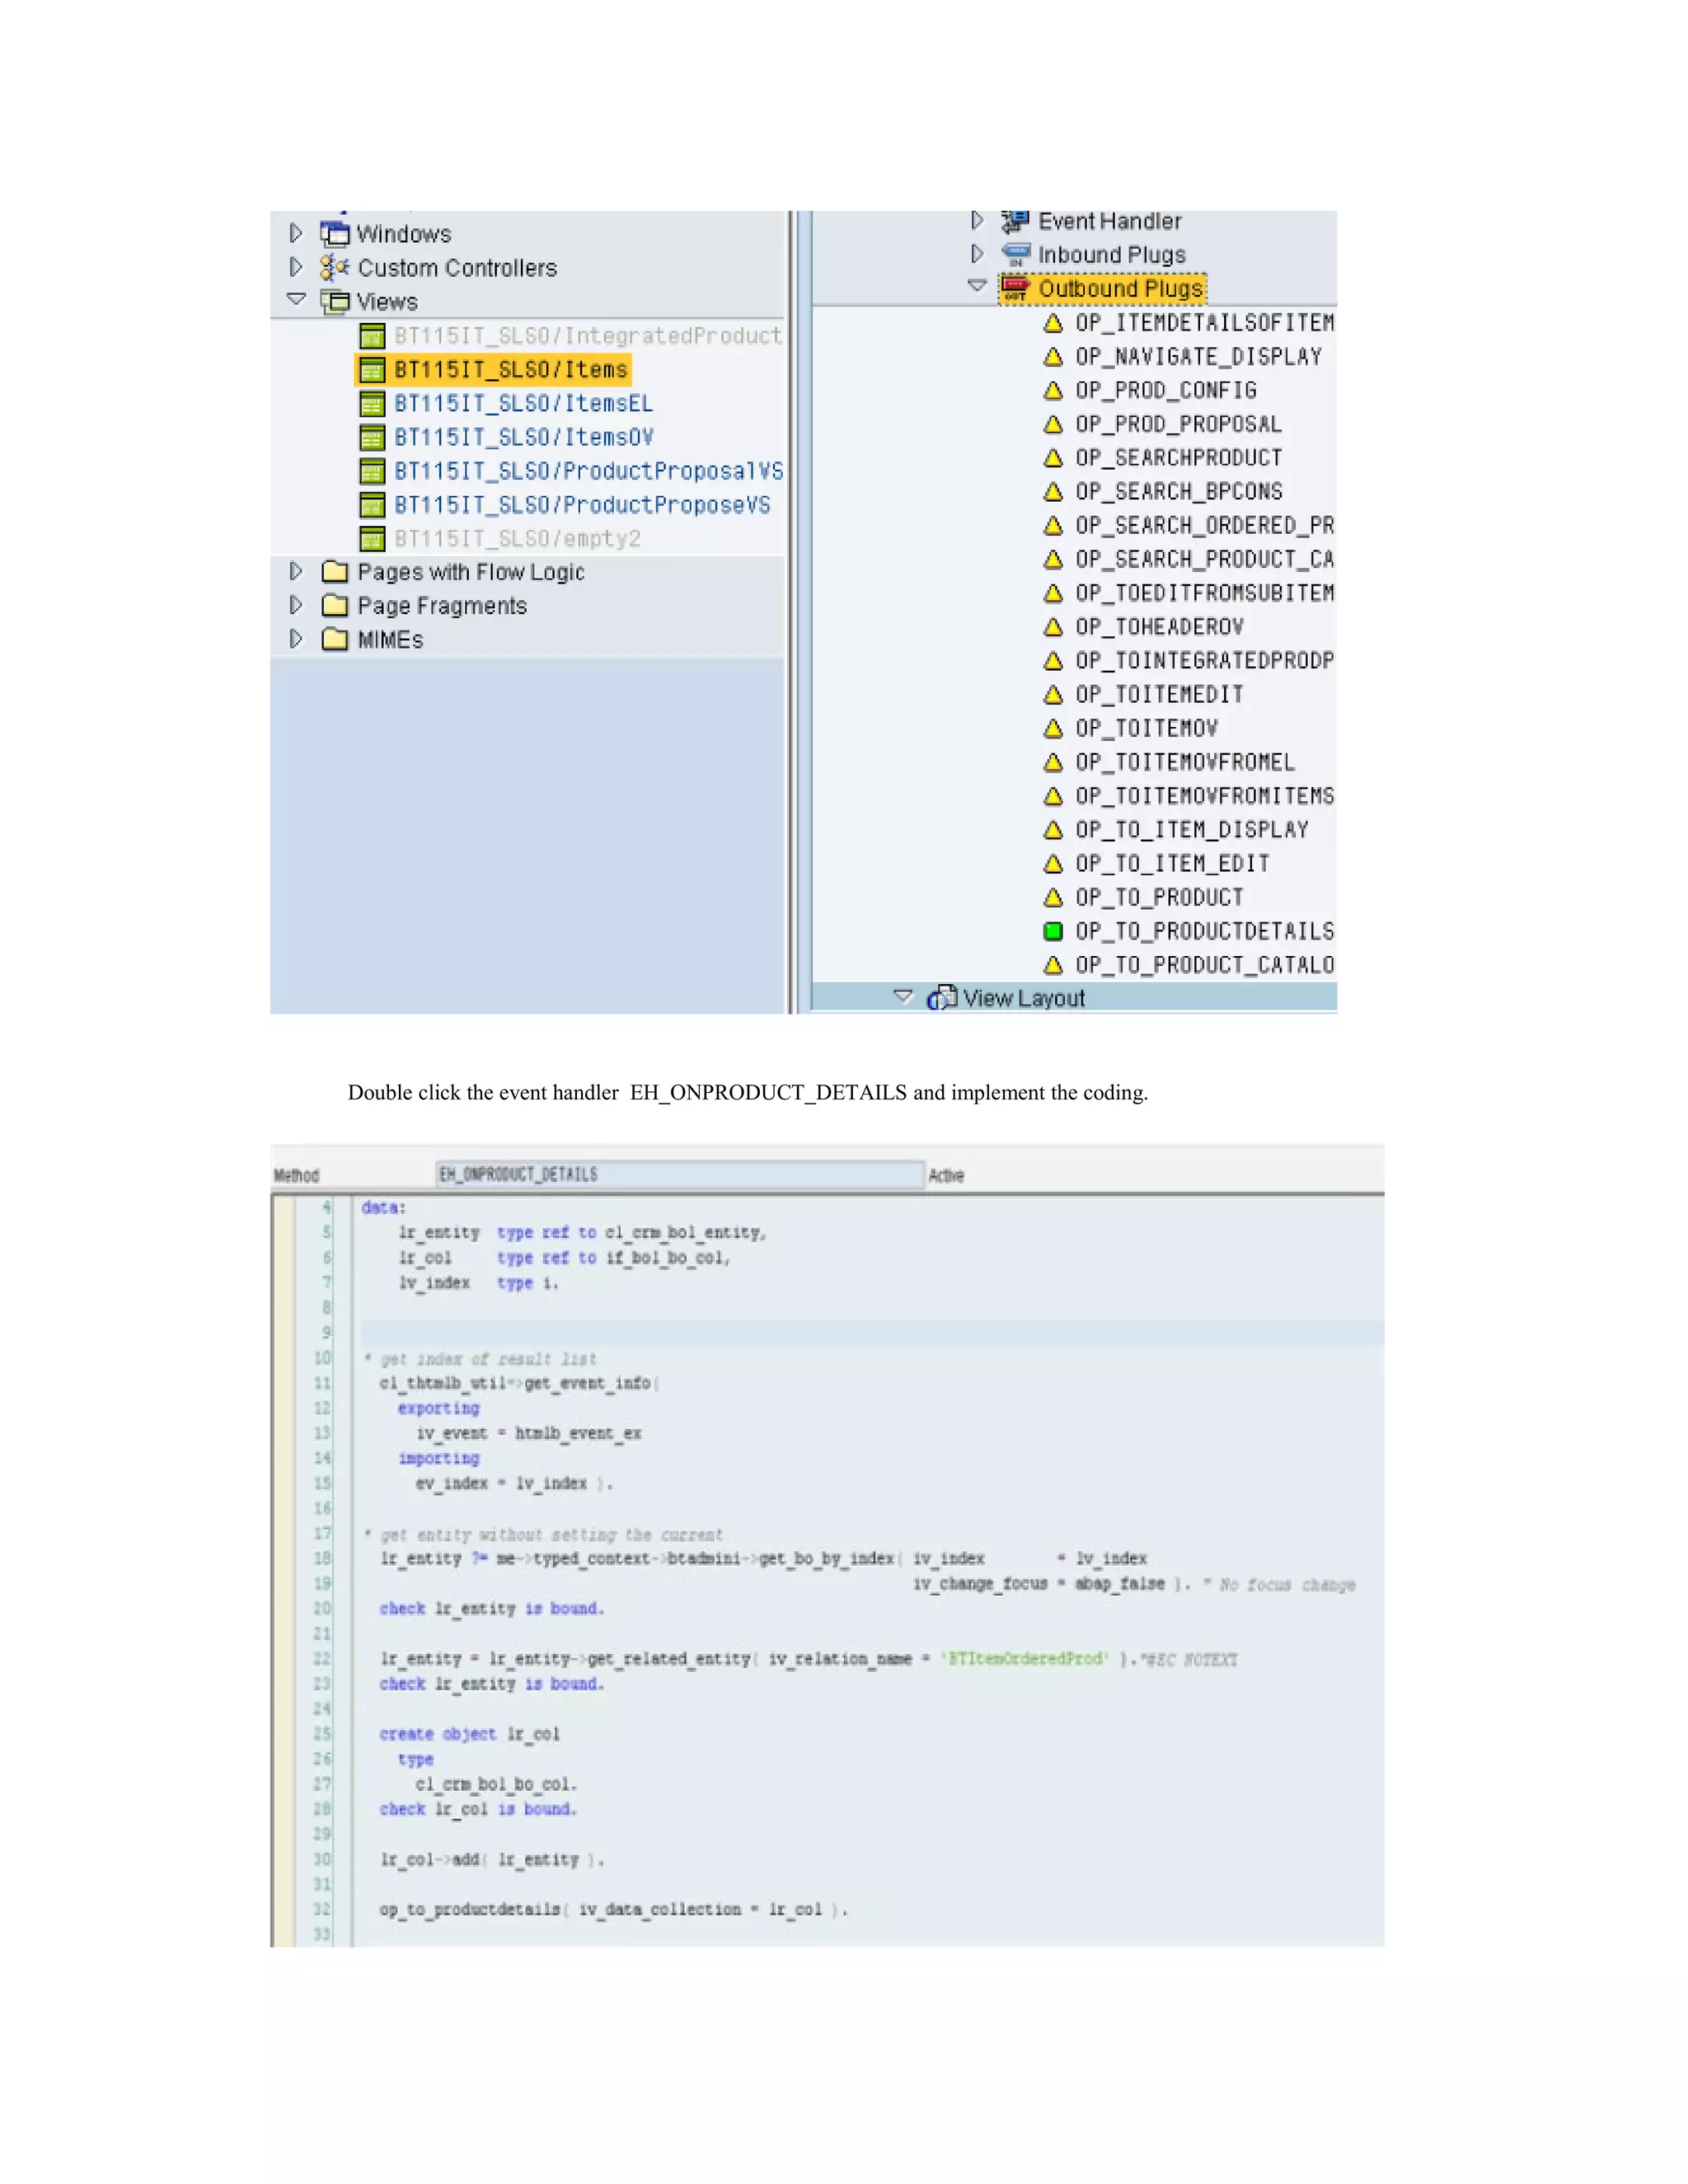Click the Views node icon
This screenshot has width=1688, height=2184.
coord(335,301)
